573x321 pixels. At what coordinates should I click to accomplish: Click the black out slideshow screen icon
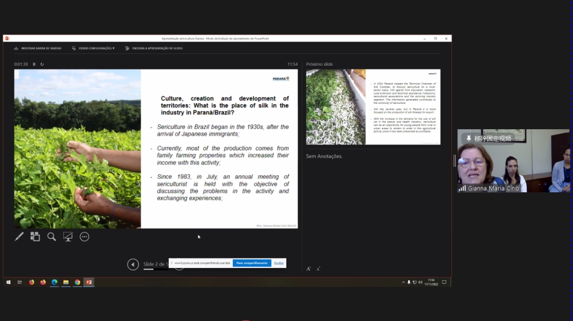[68, 237]
